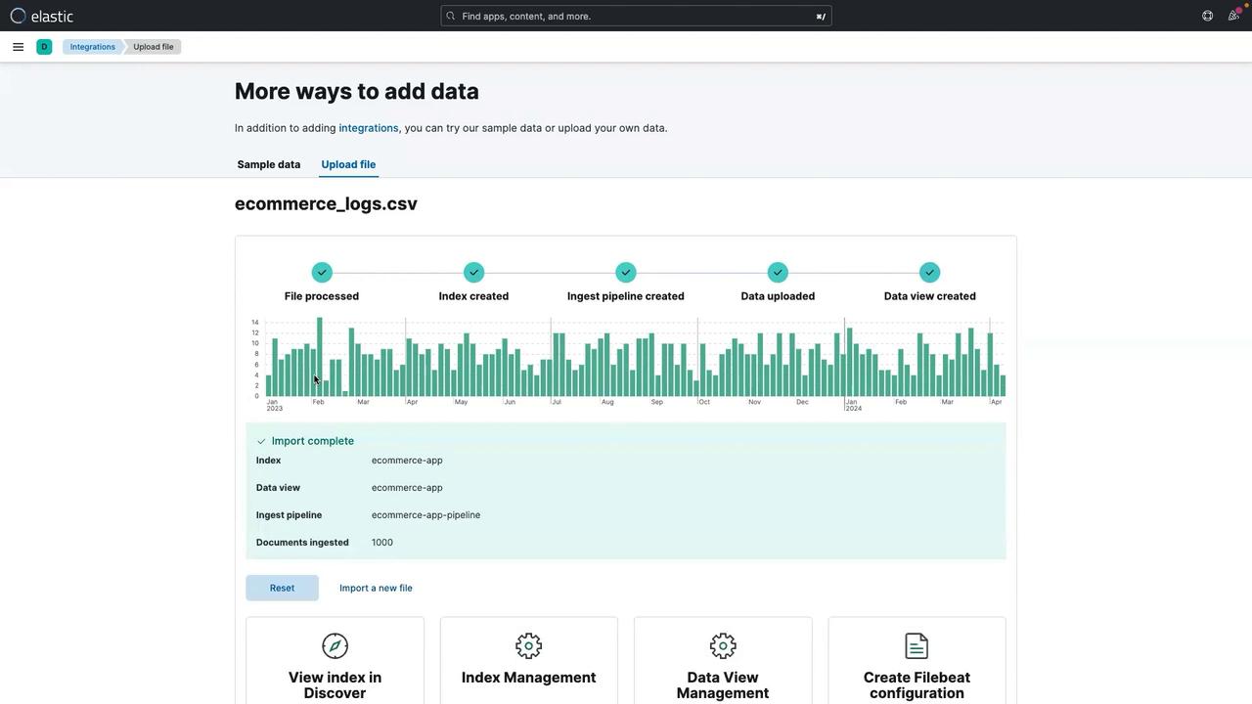Follow the integrations link in description
The height and width of the screenshot is (704, 1252).
tap(368, 128)
